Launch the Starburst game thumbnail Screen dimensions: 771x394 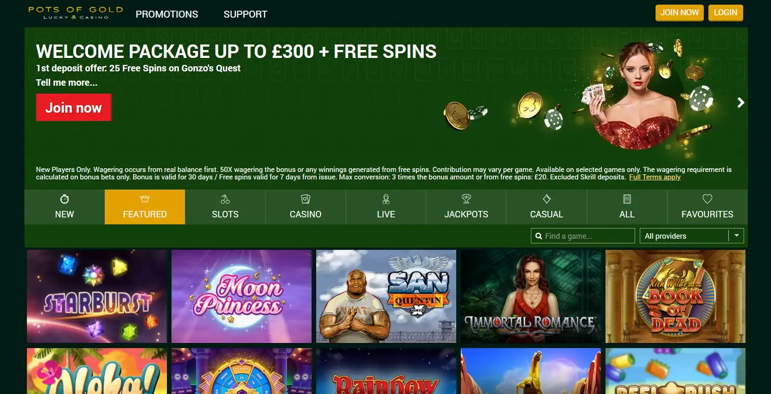coord(97,297)
